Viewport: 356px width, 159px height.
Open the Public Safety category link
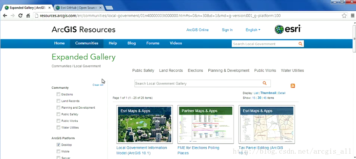143,71
